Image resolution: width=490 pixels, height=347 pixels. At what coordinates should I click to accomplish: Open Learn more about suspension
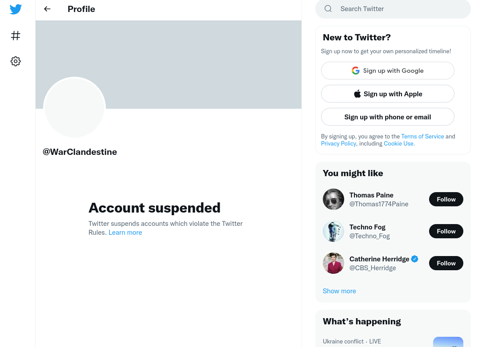(125, 232)
